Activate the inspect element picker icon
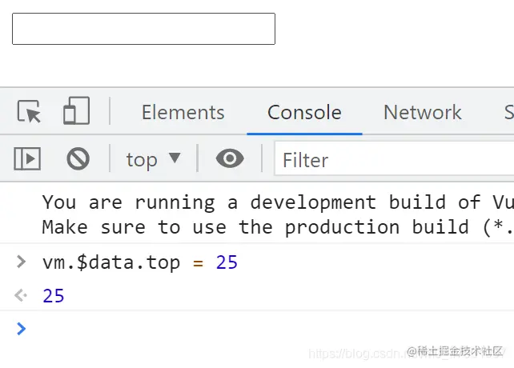Viewport: 514px width, 368px height. tap(29, 112)
